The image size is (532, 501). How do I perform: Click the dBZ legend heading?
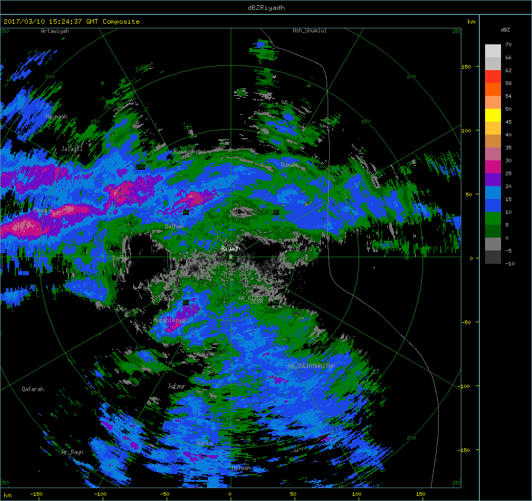pyautogui.click(x=505, y=30)
